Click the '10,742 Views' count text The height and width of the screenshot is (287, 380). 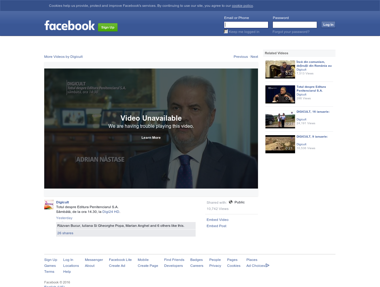tap(218, 209)
